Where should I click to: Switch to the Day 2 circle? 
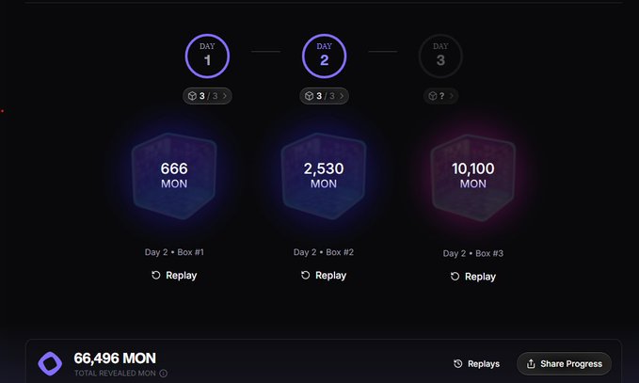tap(324, 56)
